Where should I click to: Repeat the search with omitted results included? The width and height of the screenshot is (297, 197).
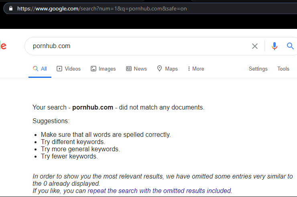[x=159, y=191]
